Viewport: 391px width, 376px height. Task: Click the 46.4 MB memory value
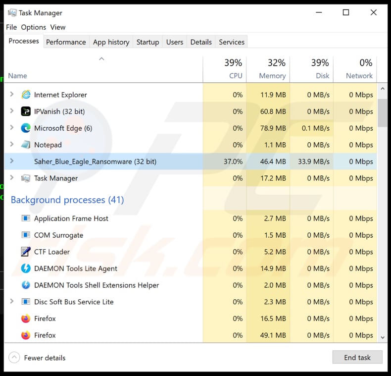pos(273,161)
